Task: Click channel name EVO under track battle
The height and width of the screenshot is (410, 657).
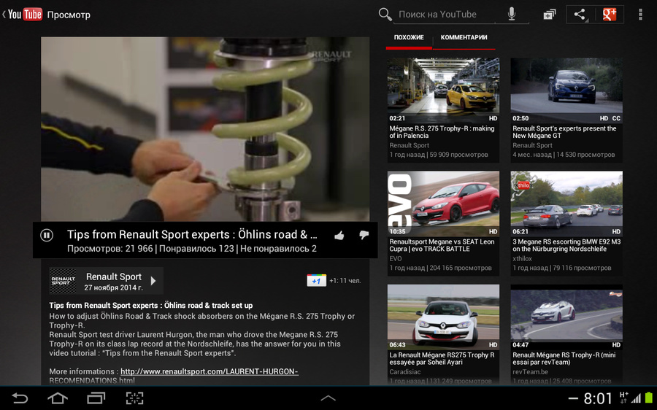Action: 396,259
